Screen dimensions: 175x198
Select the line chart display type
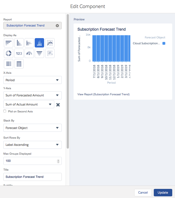(50, 43)
